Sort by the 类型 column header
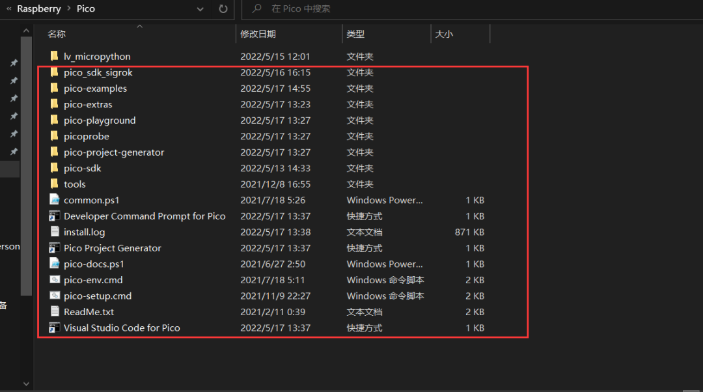 pyautogui.click(x=355, y=34)
